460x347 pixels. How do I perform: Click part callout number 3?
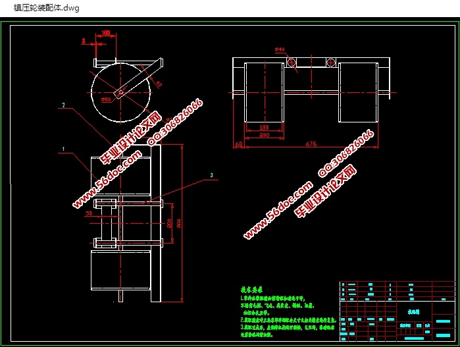coord(211,175)
